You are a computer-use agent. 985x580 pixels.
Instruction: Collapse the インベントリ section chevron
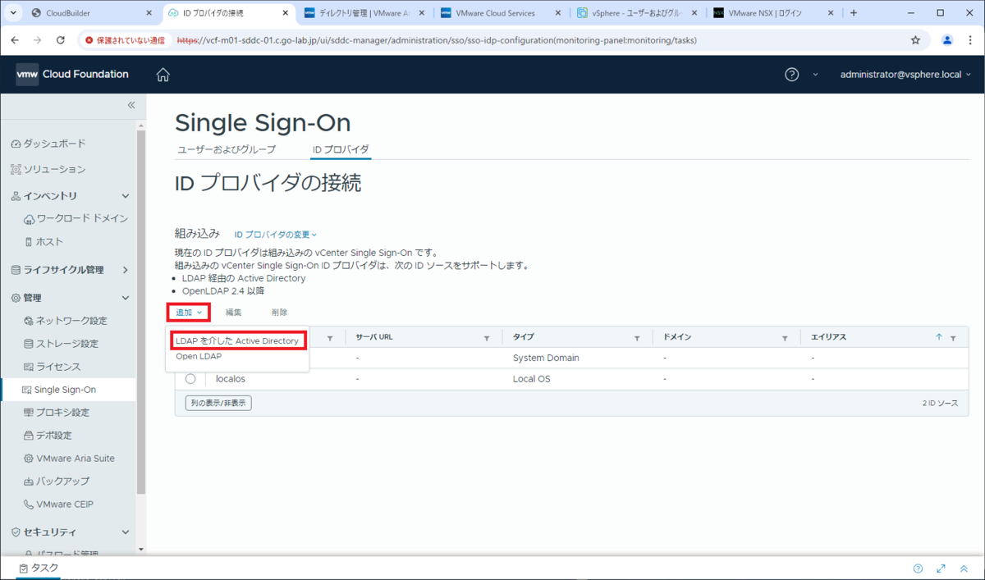pos(126,196)
